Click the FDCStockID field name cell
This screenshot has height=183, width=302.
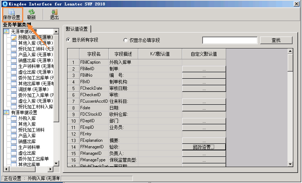coord(94,115)
